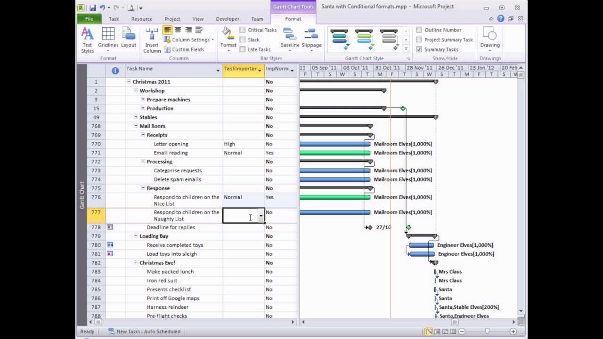
Task: Uncheck Summary Tasks checkbox
Action: pos(419,49)
